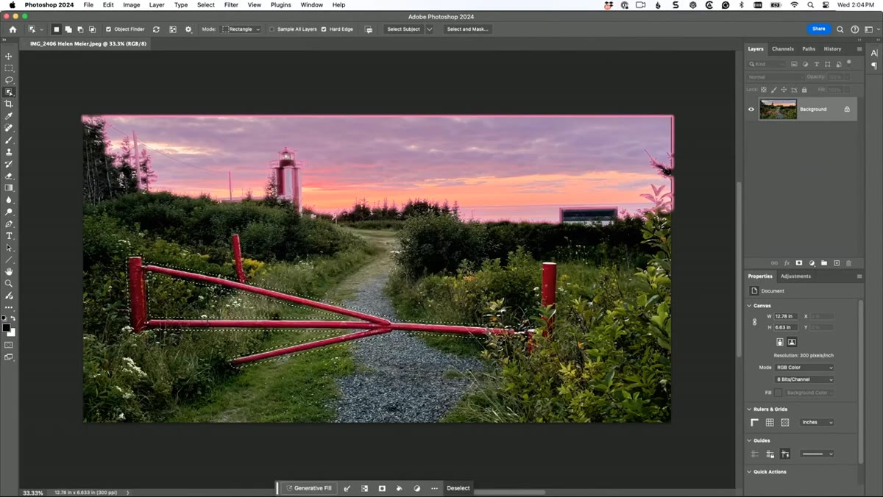Click the Background layer thumbnail
The image size is (883, 497).
(x=778, y=110)
